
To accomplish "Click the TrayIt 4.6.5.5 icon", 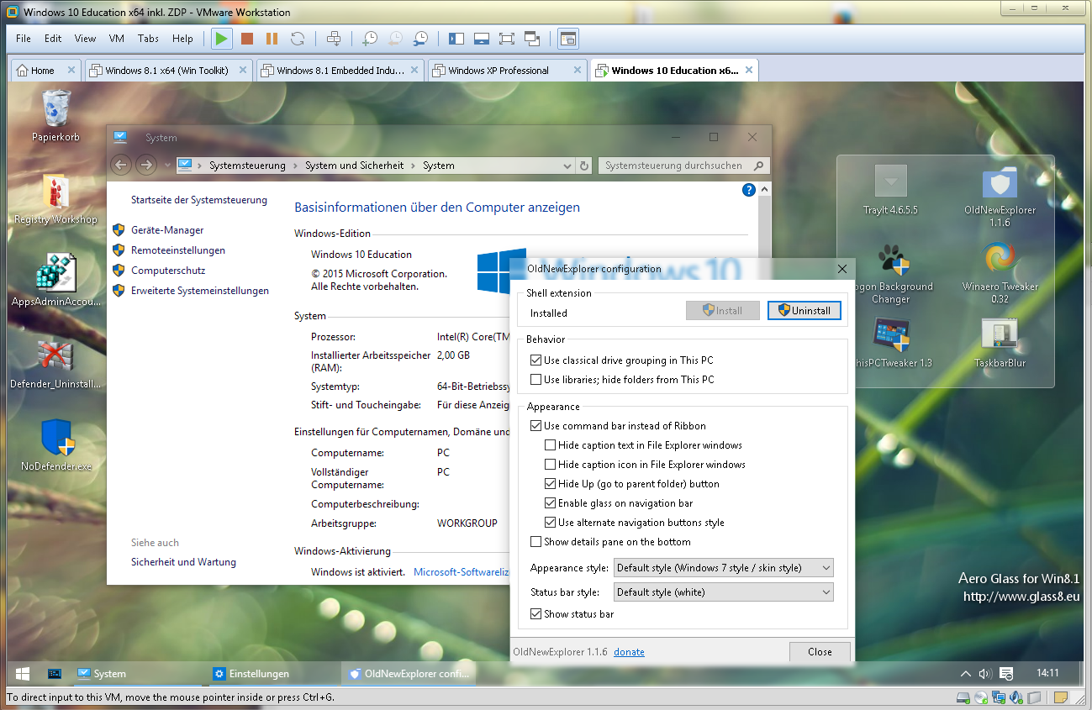I will (890, 183).
